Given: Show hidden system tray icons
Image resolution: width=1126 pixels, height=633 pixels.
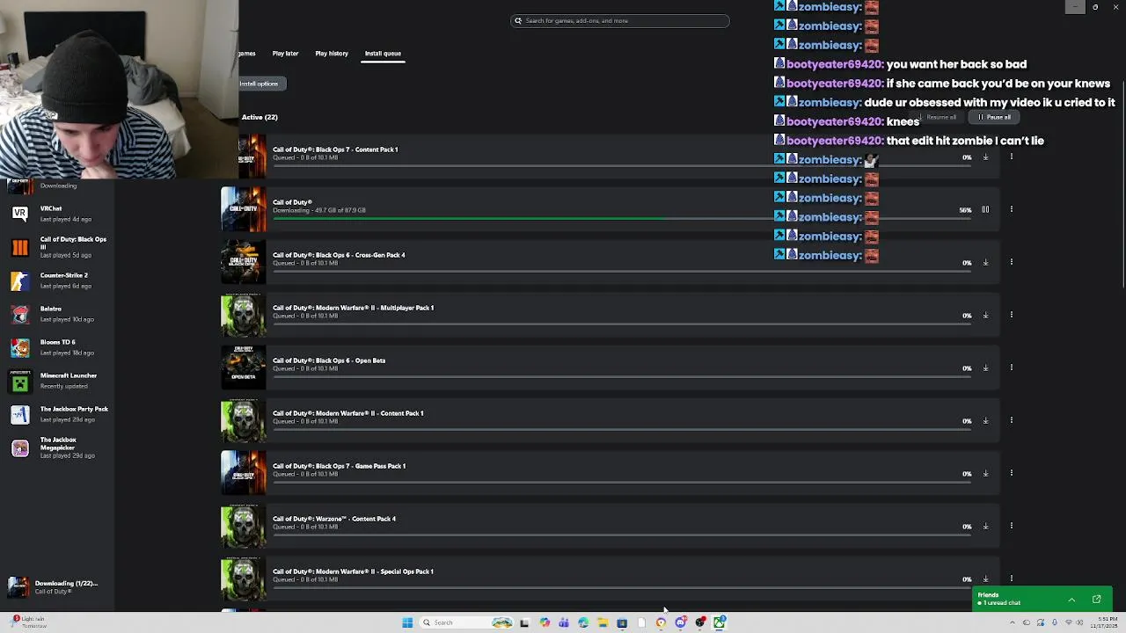Looking at the screenshot, I should click(1012, 622).
